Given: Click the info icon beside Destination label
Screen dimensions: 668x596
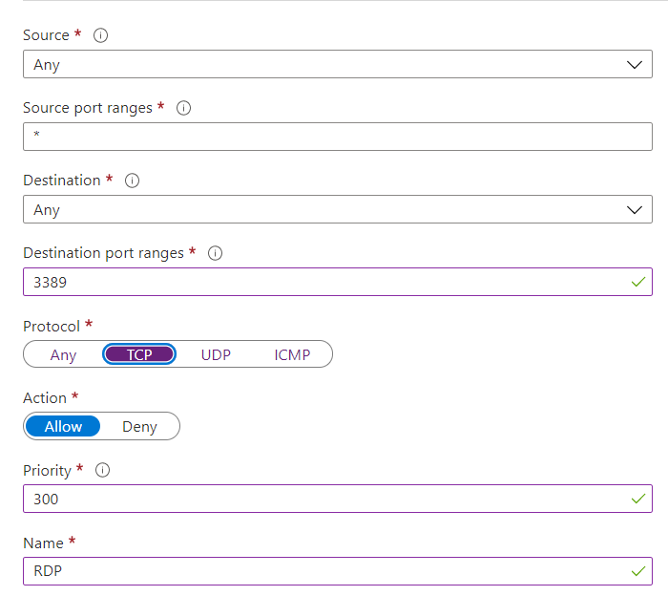Looking at the screenshot, I should coord(133,181).
